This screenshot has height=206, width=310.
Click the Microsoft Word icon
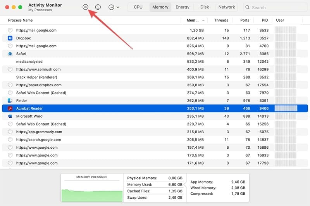pyautogui.click(x=10, y=116)
